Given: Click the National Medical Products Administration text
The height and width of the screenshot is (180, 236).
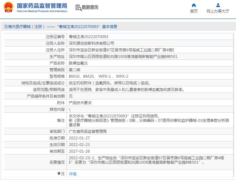Looking at the screenshot, I should tap(42, 11).
